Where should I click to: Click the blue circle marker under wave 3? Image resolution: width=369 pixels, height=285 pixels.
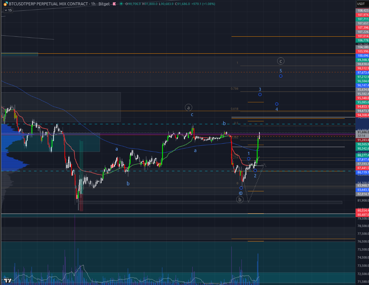260,94
